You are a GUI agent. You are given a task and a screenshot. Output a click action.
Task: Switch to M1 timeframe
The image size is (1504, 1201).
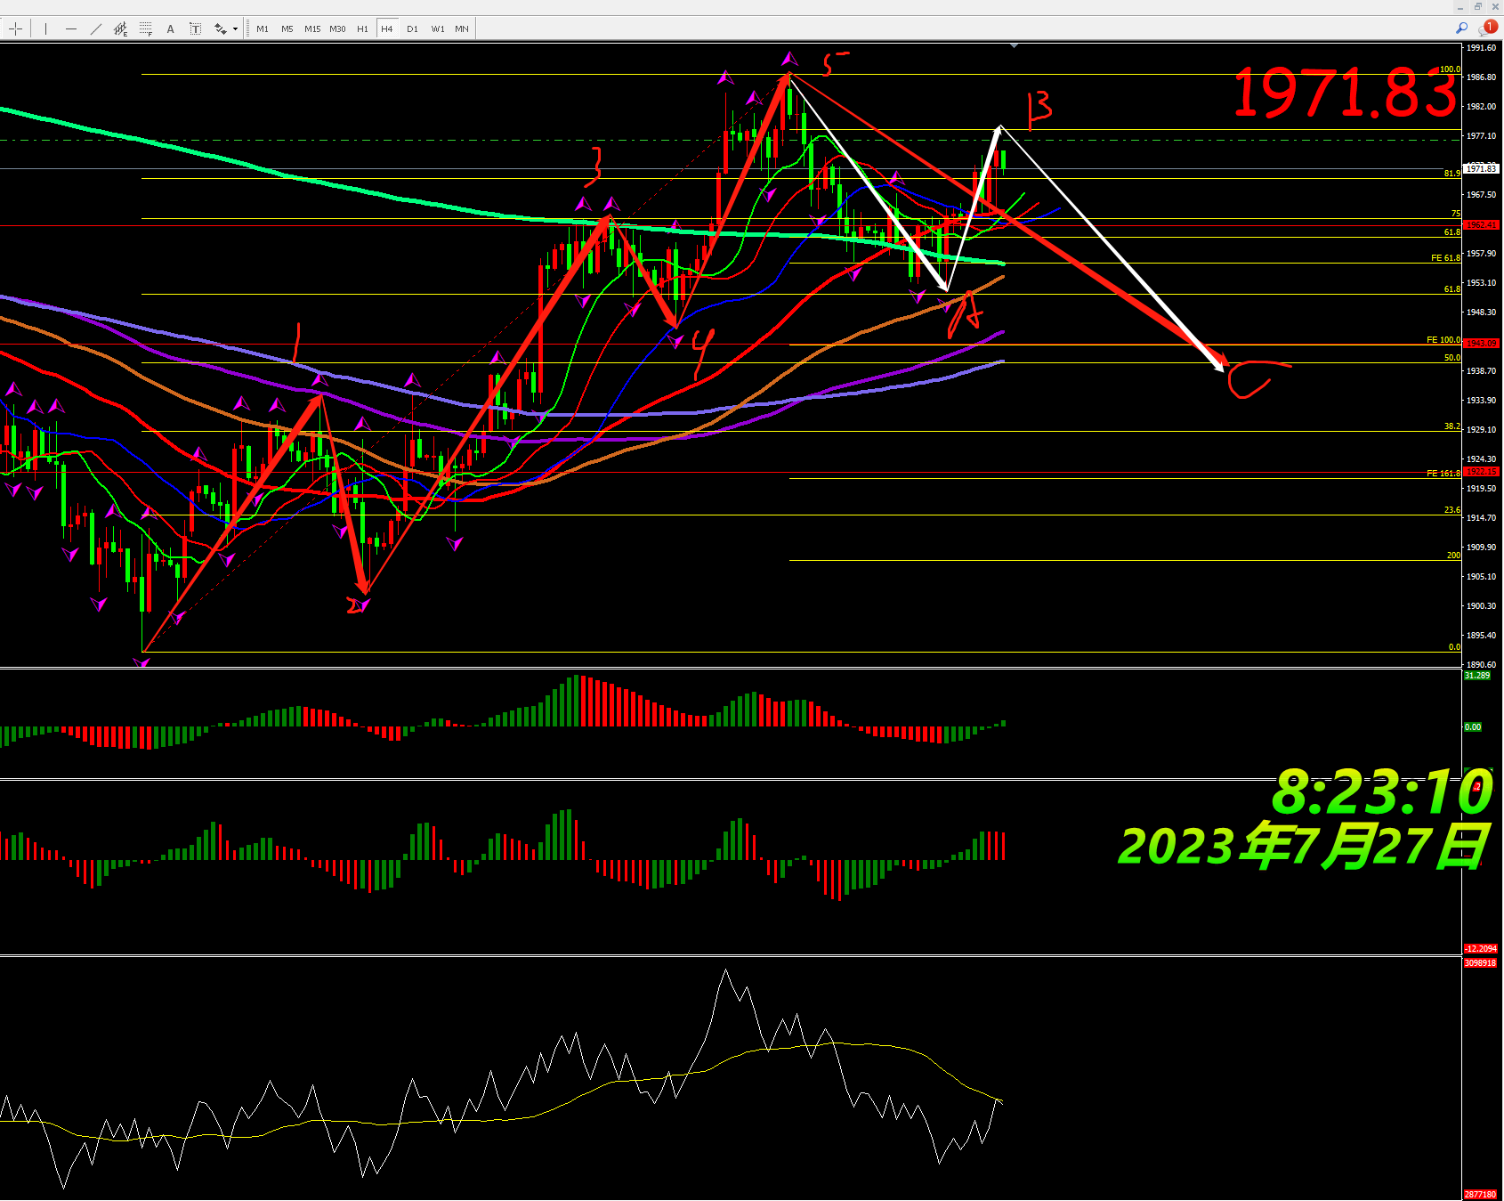(x=263, y=28)
